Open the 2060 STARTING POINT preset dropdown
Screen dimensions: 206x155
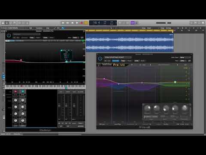(118, 57)
